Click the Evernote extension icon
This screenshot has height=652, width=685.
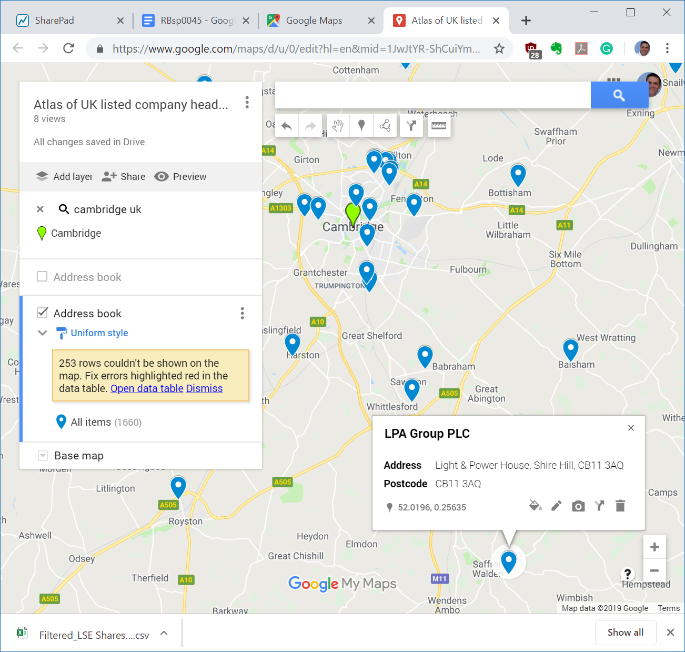[556, 48]
